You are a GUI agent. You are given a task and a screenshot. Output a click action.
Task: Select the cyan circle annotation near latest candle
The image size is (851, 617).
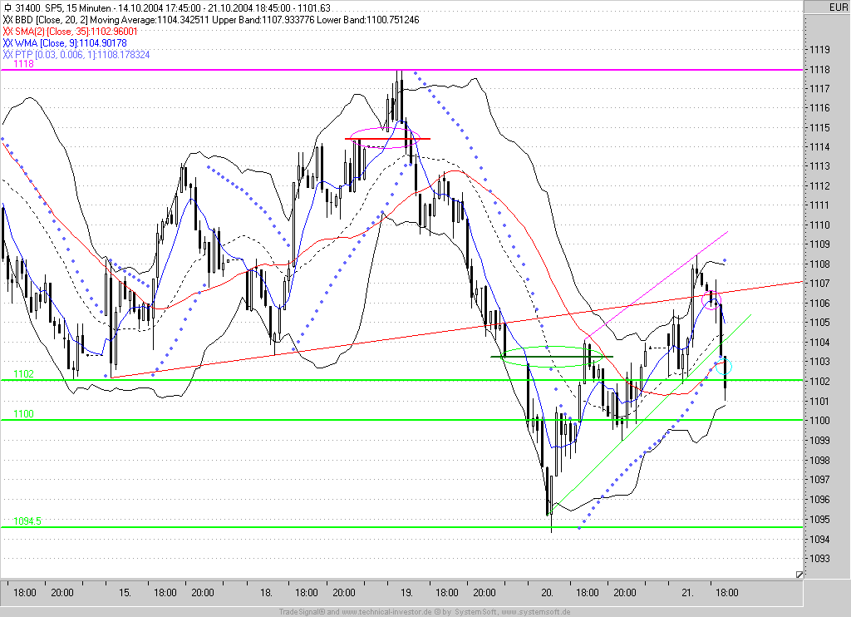[x=724, y=367]
